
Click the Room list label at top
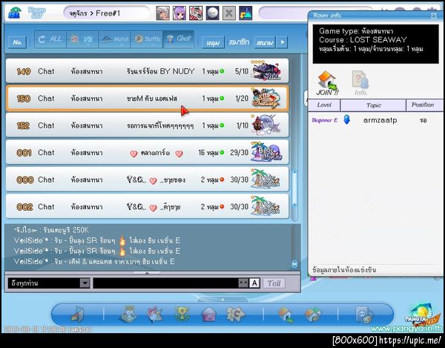coord(36,13)
